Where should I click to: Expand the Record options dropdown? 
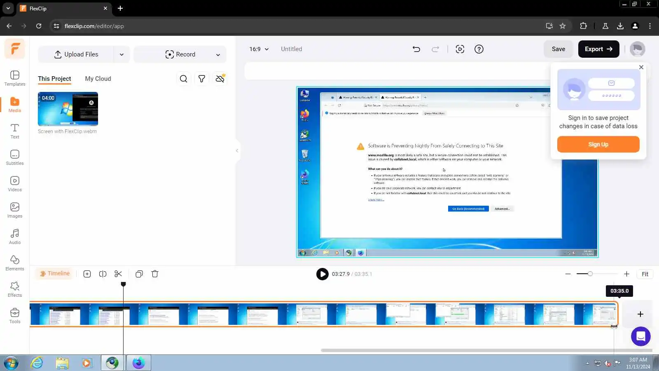point(218,54)
